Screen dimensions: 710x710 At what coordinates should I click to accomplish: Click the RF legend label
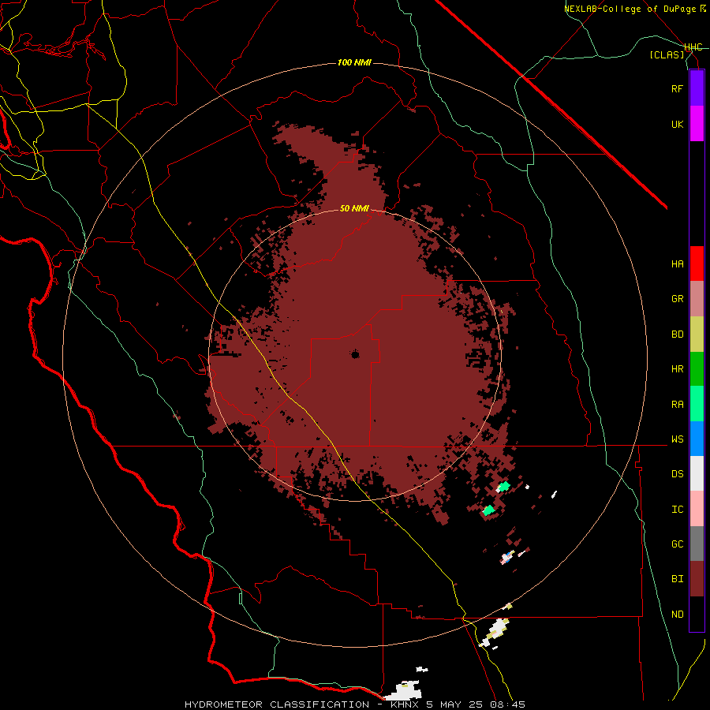(677, 88)
